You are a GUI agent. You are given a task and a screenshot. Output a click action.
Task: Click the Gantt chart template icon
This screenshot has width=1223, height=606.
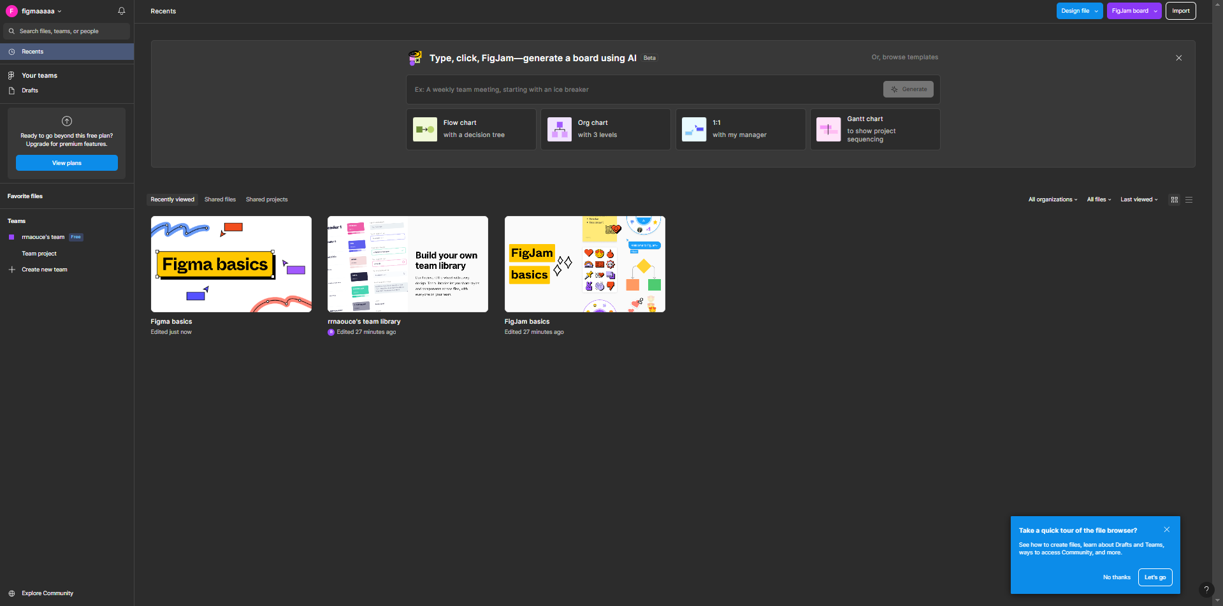[829, 129]
